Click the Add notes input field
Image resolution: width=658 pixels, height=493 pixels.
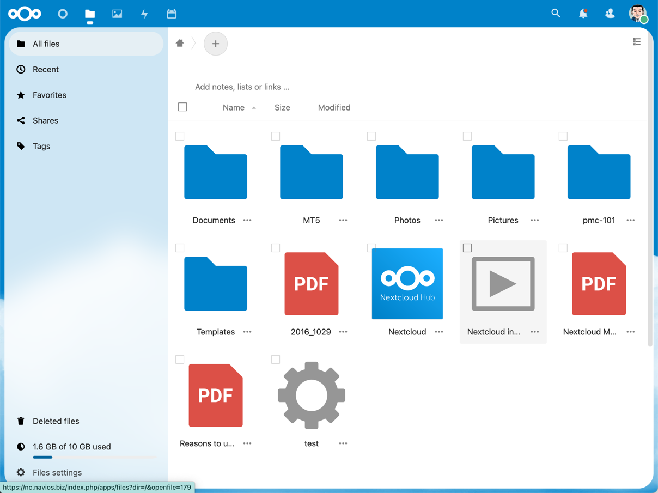[x=242, y=87]
